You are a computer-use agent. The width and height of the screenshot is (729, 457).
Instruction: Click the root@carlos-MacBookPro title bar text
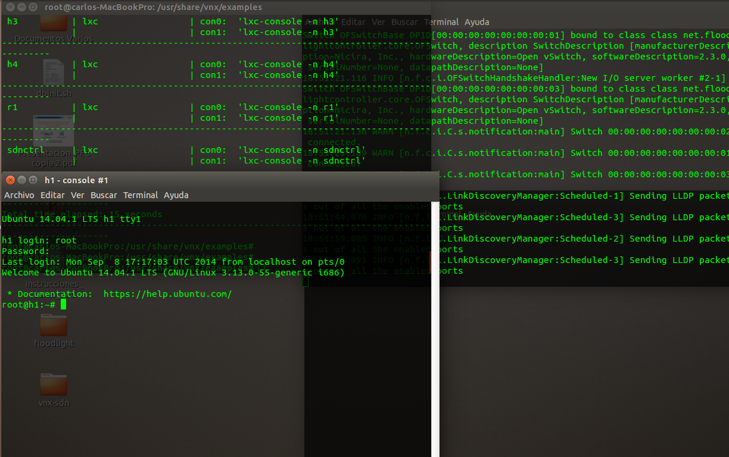click(153, 7)
